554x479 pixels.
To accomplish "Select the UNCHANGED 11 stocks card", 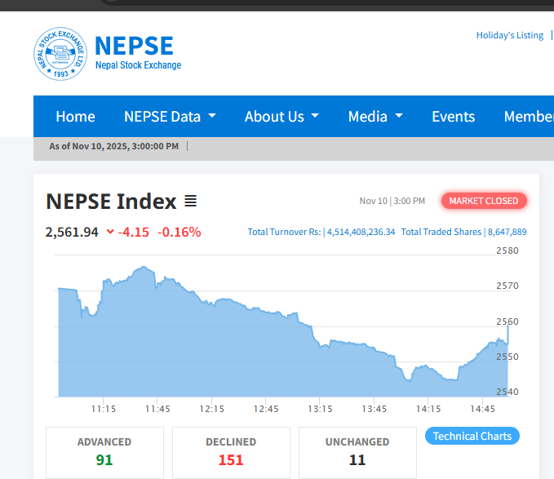I will click(357, 451).
